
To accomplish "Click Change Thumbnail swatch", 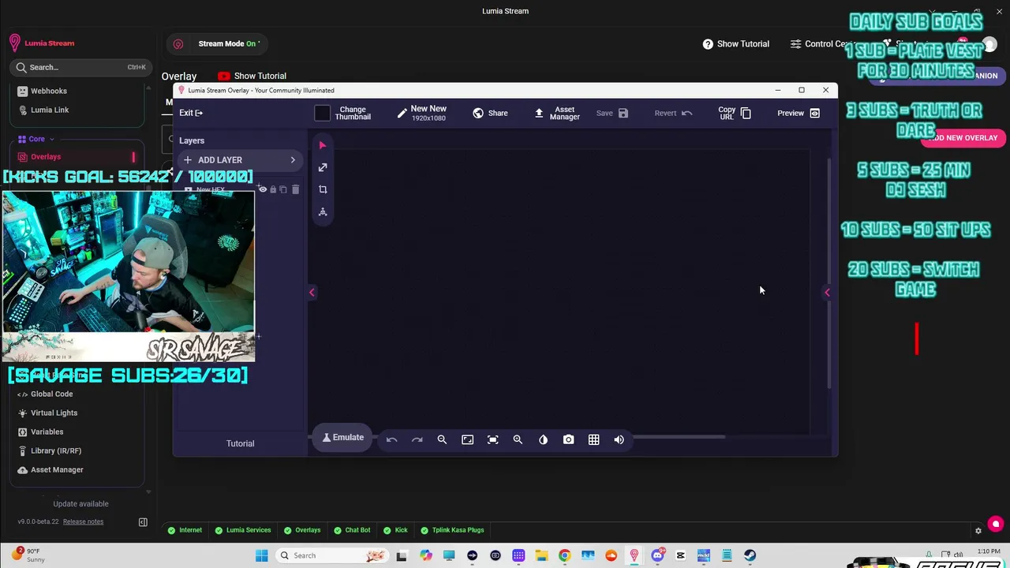I will (322, 113).
